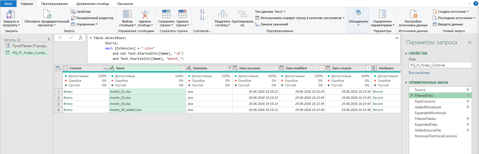Click the Refresh Preview icon

(47, 14)
